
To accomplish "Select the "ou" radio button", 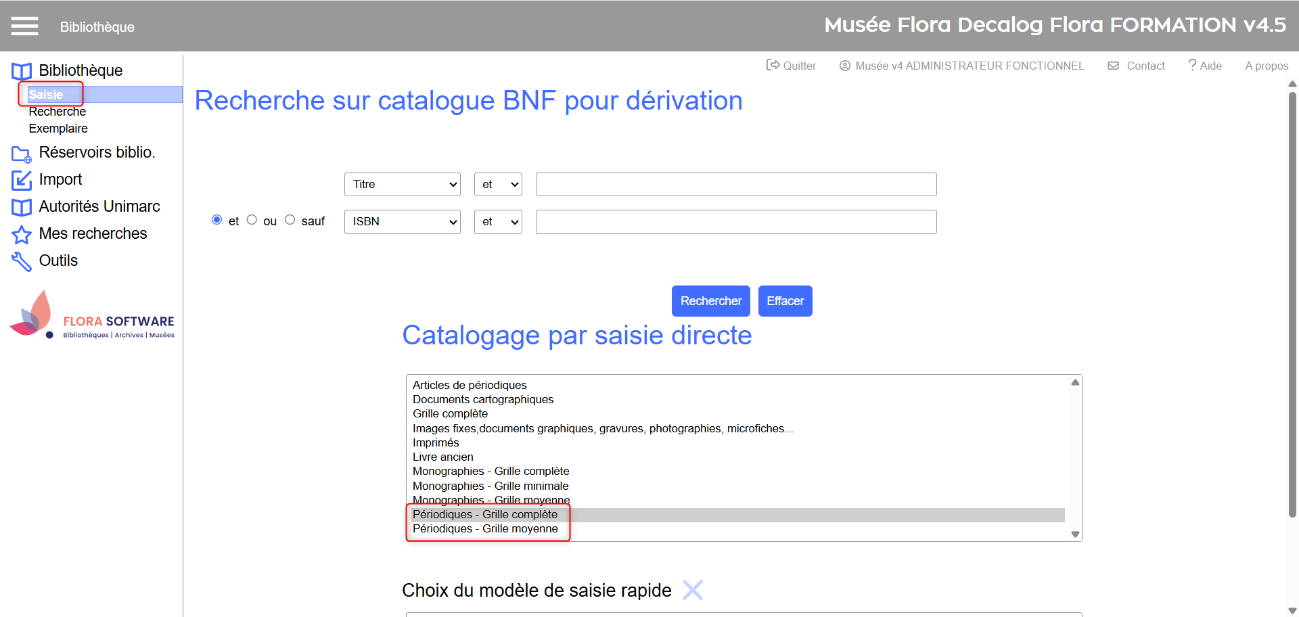I will tap(252, 220).
